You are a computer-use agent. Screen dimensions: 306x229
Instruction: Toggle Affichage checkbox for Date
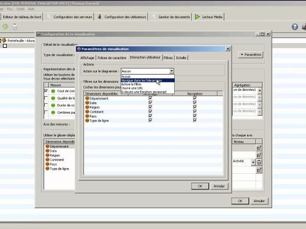150,102
